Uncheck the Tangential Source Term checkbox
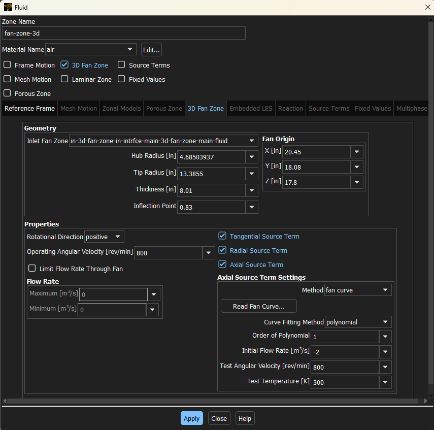 pos(222,236)
